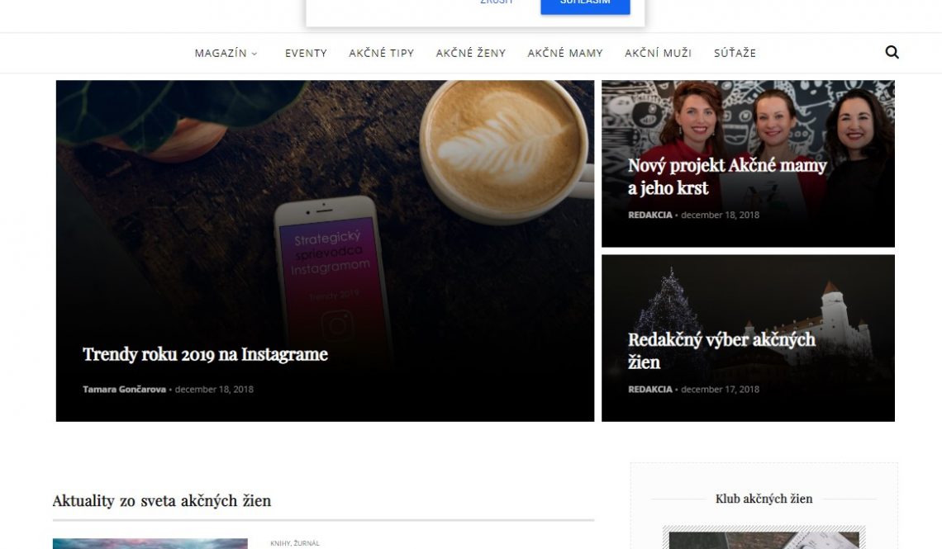Screen dimensions: 942x549
Task: Open the first Aktuality article thumbnail
Action: pos(150,543)
